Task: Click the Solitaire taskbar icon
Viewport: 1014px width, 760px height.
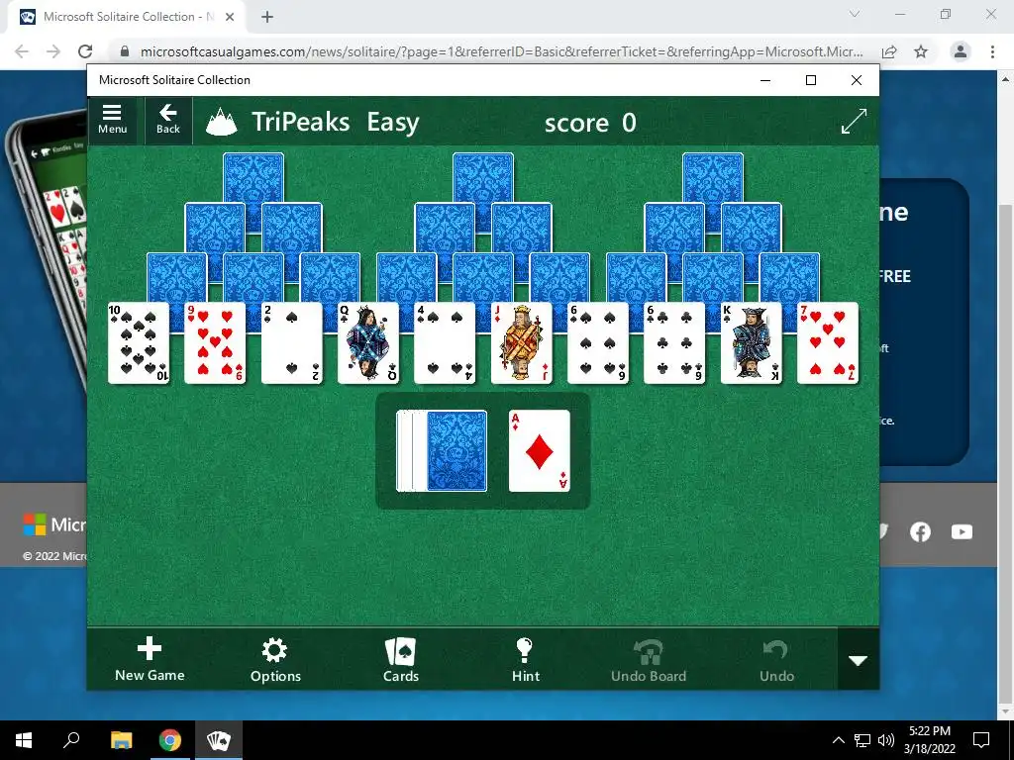Action: pyautogui.click(x=219, y=740)
